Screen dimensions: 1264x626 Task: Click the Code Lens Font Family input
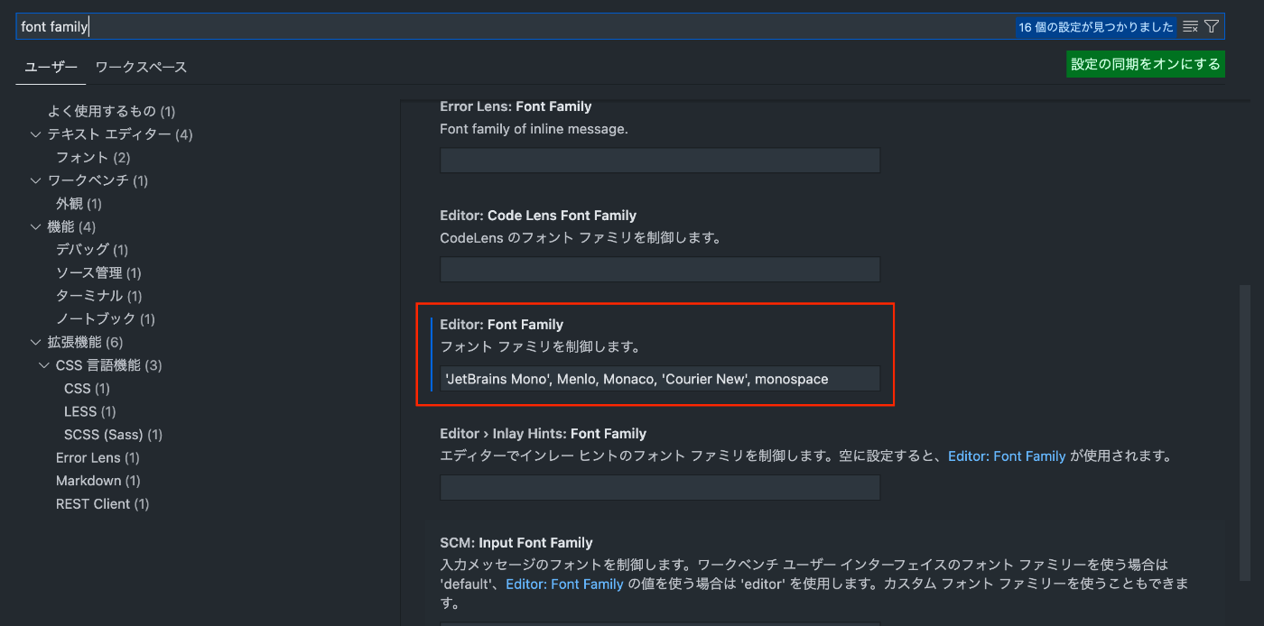660,270
